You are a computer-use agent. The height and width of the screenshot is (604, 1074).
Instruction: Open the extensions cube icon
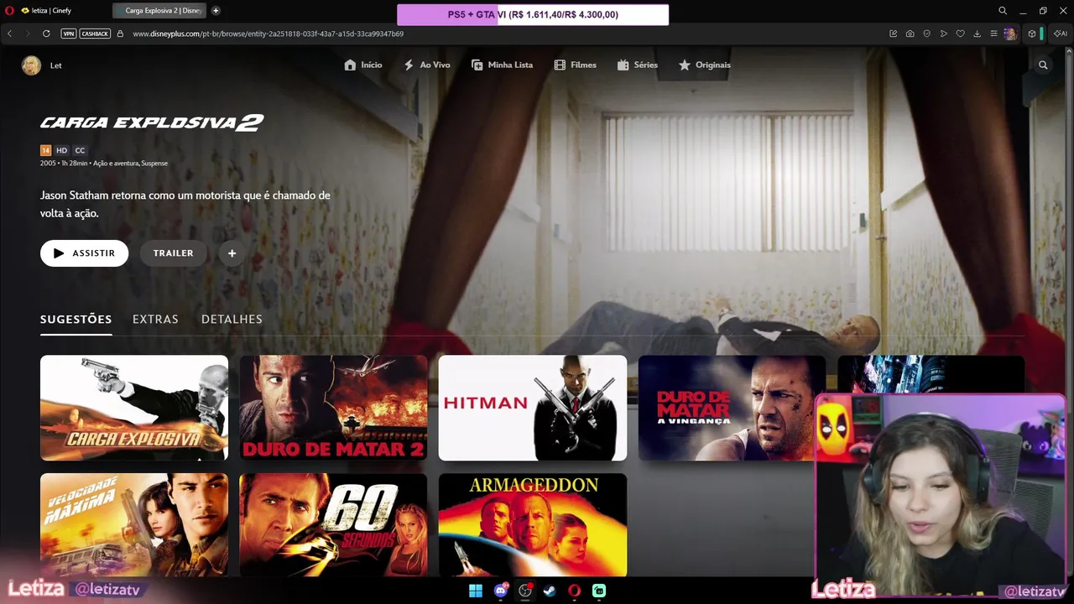point(1032,34)
